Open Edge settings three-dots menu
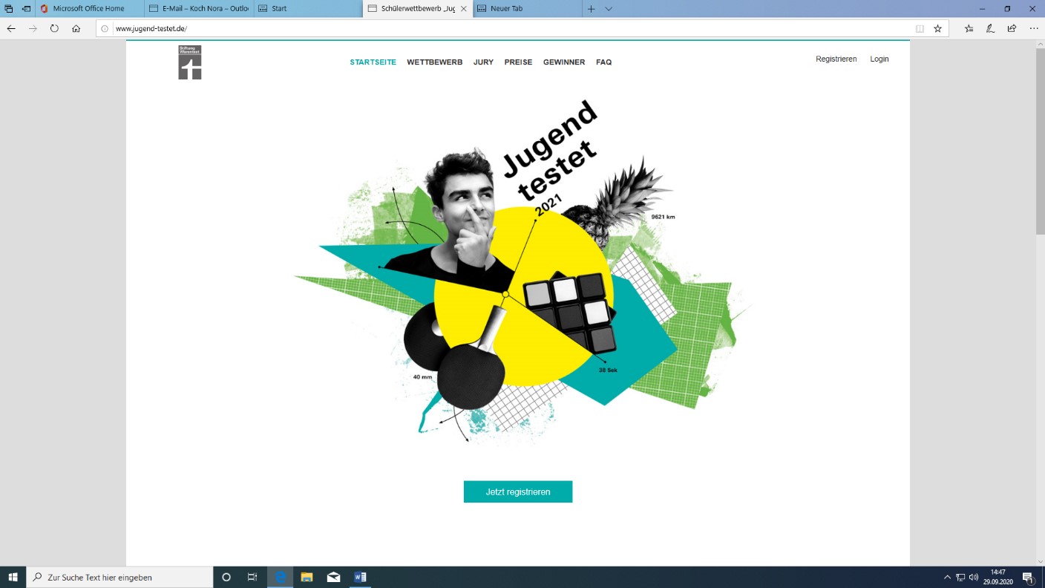Image resolution: width=1045 pixels, height=588 pixels. point(1034,28)
